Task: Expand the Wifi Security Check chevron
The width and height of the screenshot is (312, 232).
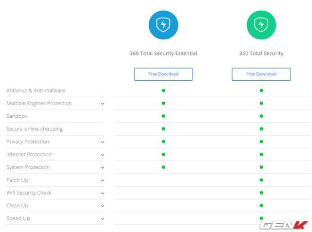Action: (x=102, y=193)
